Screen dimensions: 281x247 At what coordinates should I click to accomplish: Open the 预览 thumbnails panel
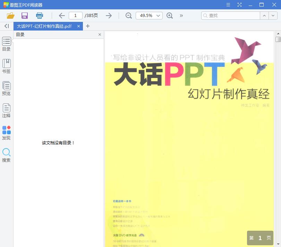click(7, 88)
